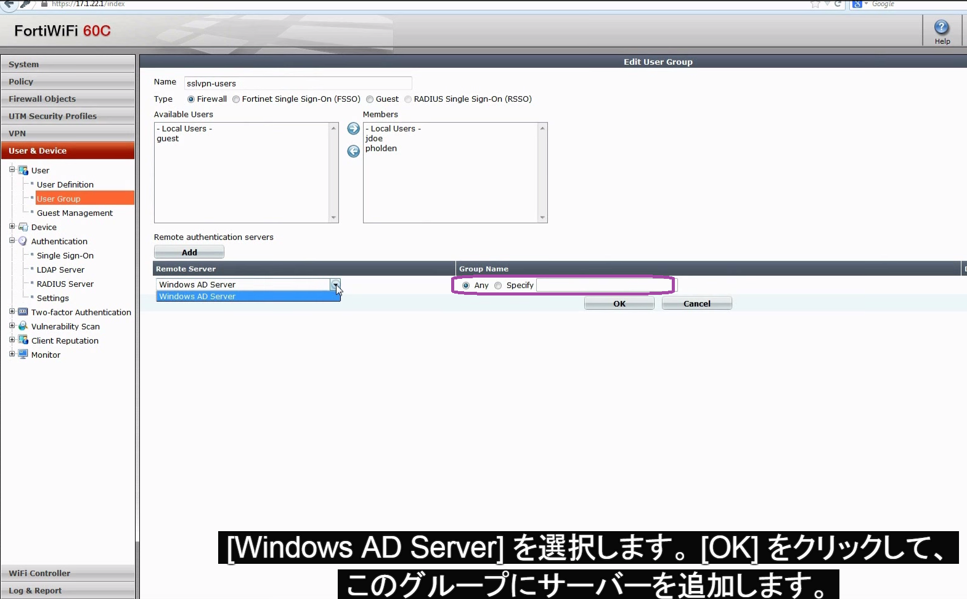Click the Specify group name text field
Viewport: 967px width, 599px height.
(x=606, y=285)
